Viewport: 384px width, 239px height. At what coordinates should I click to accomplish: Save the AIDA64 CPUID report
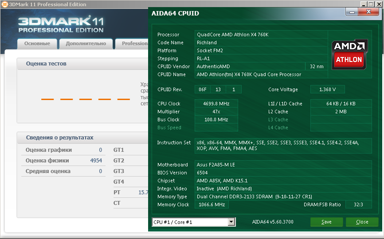(326, 222)
